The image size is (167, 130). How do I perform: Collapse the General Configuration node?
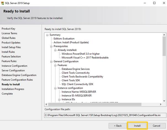(51, 61)
